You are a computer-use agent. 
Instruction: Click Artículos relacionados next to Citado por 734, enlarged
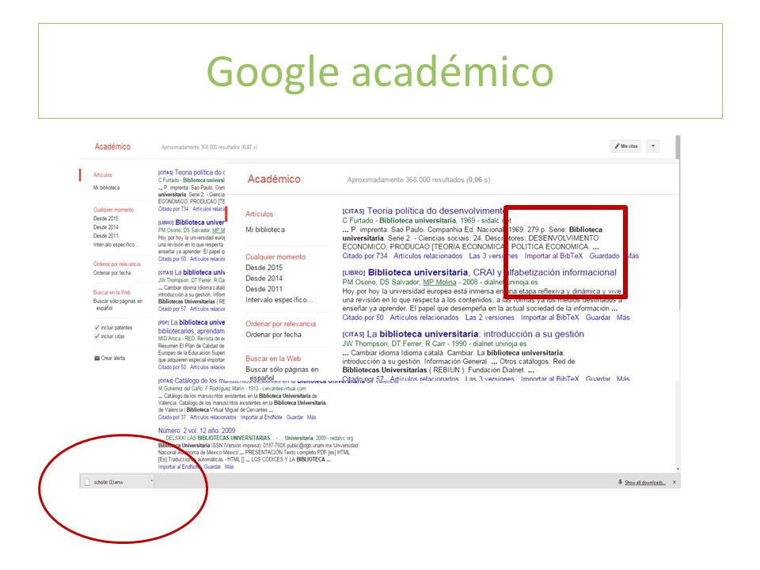428,256
